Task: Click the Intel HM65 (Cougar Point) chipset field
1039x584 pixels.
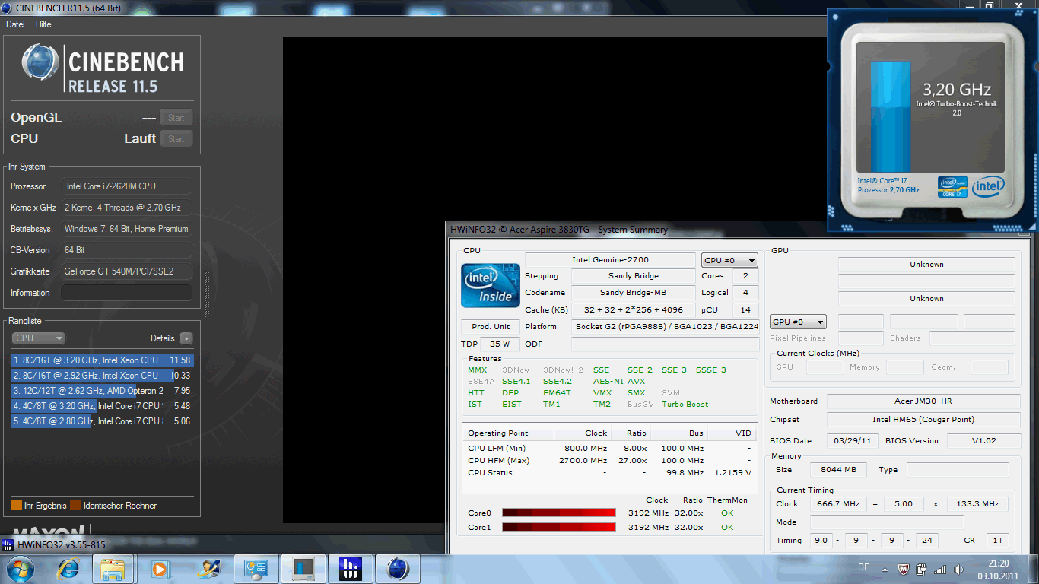Action: click(x=923, y=420)
